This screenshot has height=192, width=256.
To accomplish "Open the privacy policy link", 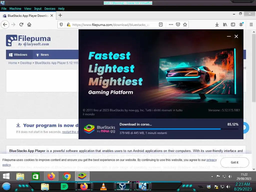I will point(211,160).
